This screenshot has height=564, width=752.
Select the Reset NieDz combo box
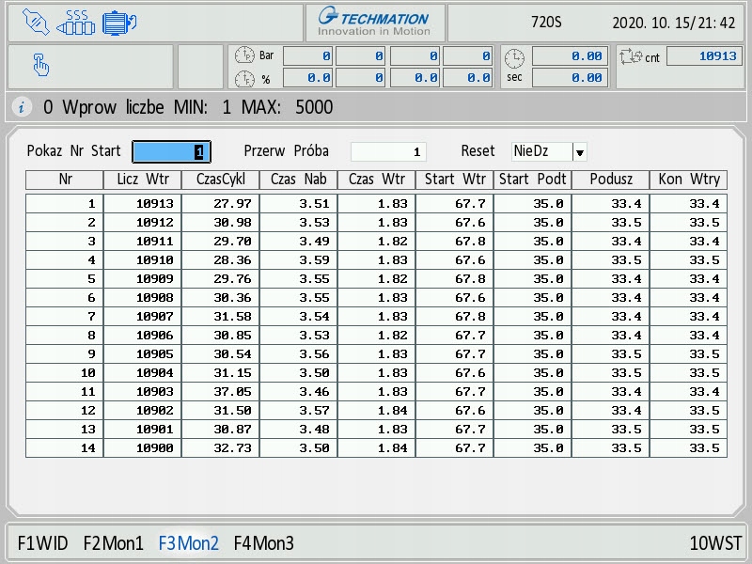542,151
